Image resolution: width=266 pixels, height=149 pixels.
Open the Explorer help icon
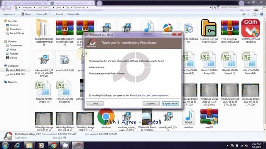[x=261, y=14]
